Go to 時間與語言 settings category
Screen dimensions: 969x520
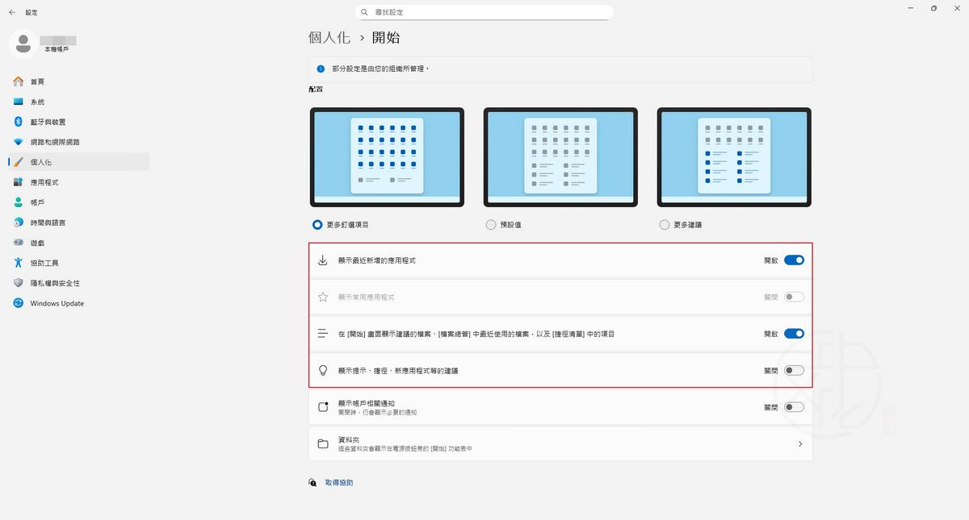tap(48, 223)
